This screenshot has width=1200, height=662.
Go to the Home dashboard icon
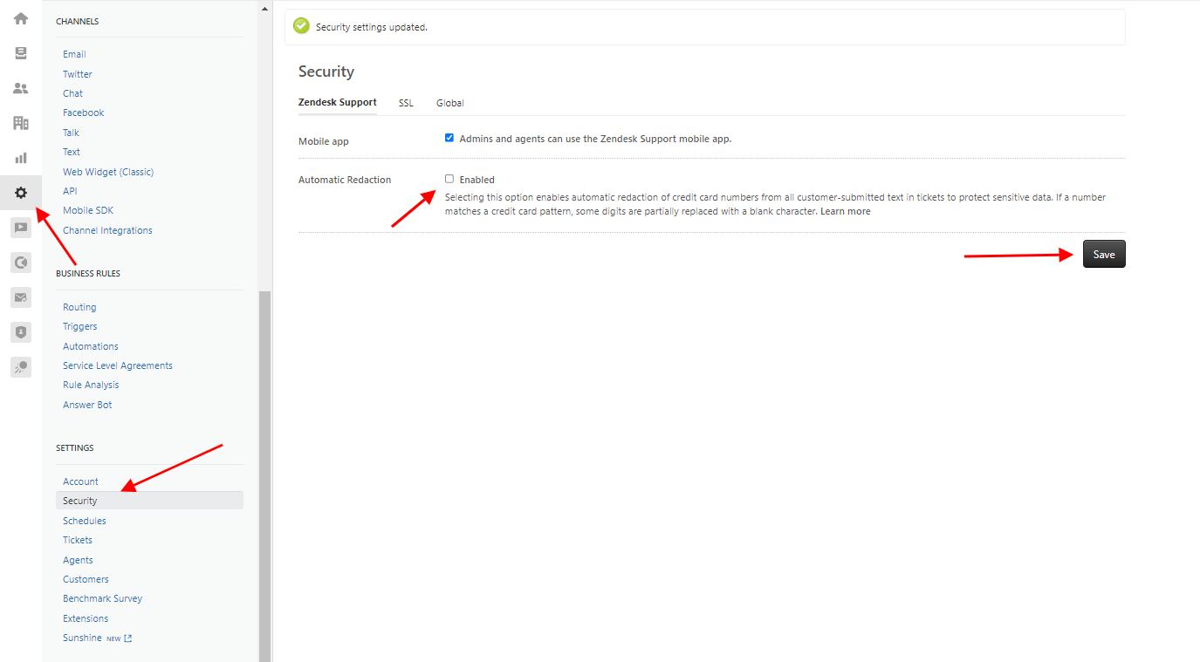(21, 18)
